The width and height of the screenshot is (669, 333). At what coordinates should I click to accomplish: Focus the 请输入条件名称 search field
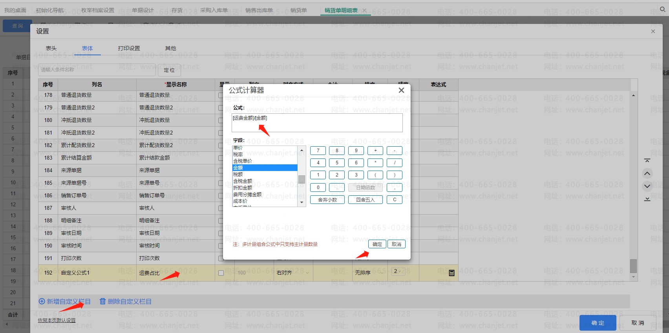[97, 70]
